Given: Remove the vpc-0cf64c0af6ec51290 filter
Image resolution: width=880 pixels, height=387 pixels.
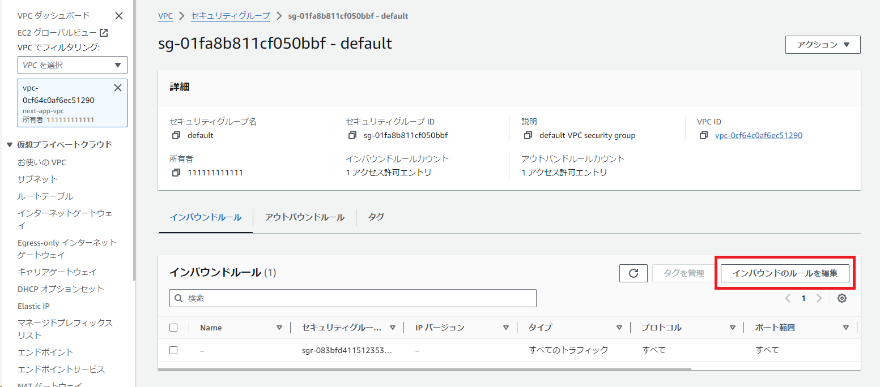Looking at the screenshot, I should click(118, 88).
